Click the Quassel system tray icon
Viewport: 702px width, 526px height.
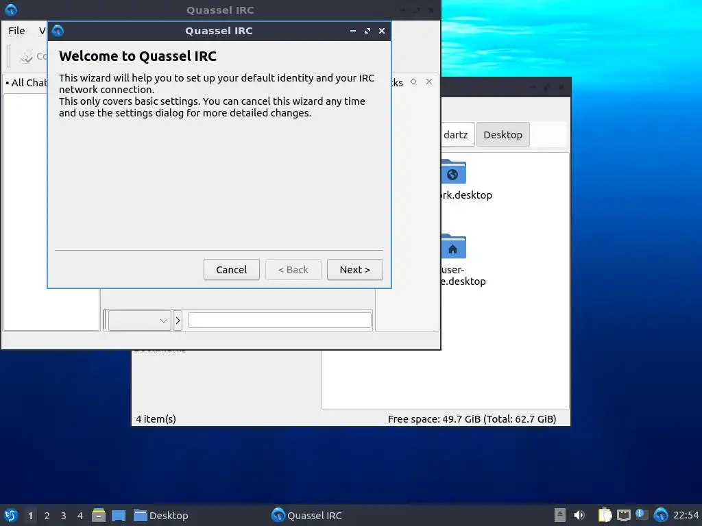[x=660, y=515]
